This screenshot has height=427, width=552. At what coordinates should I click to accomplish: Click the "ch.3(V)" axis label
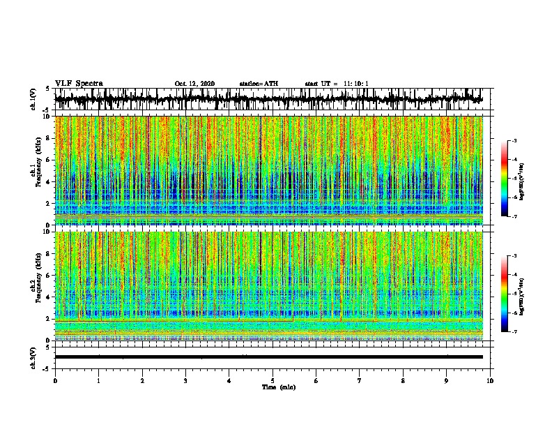click(x=33, y=358)
